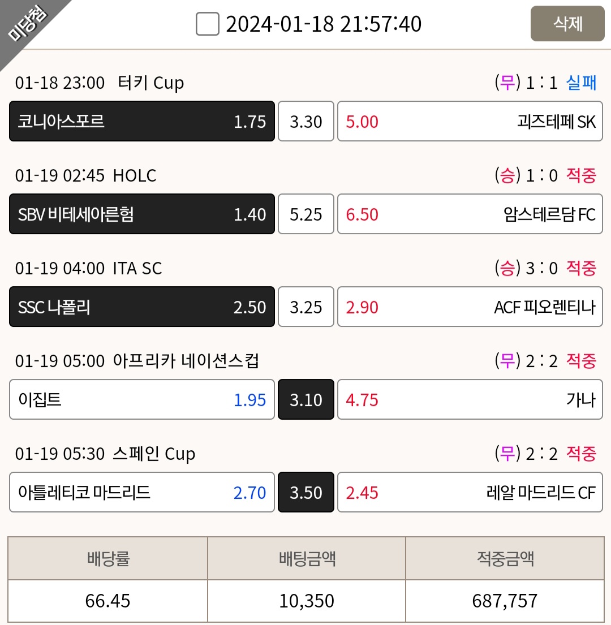Pick 가나 away odds 4.75
The height and width of the screenshot is (625, 611).
point(470,399)
